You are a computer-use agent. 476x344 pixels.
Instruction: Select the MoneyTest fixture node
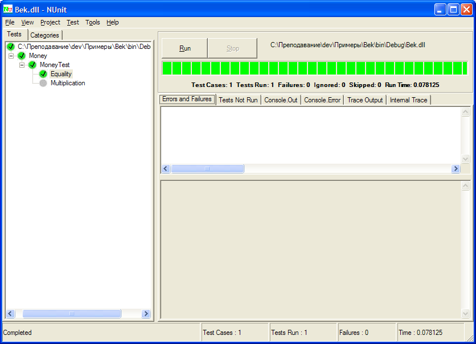[55, 65]
